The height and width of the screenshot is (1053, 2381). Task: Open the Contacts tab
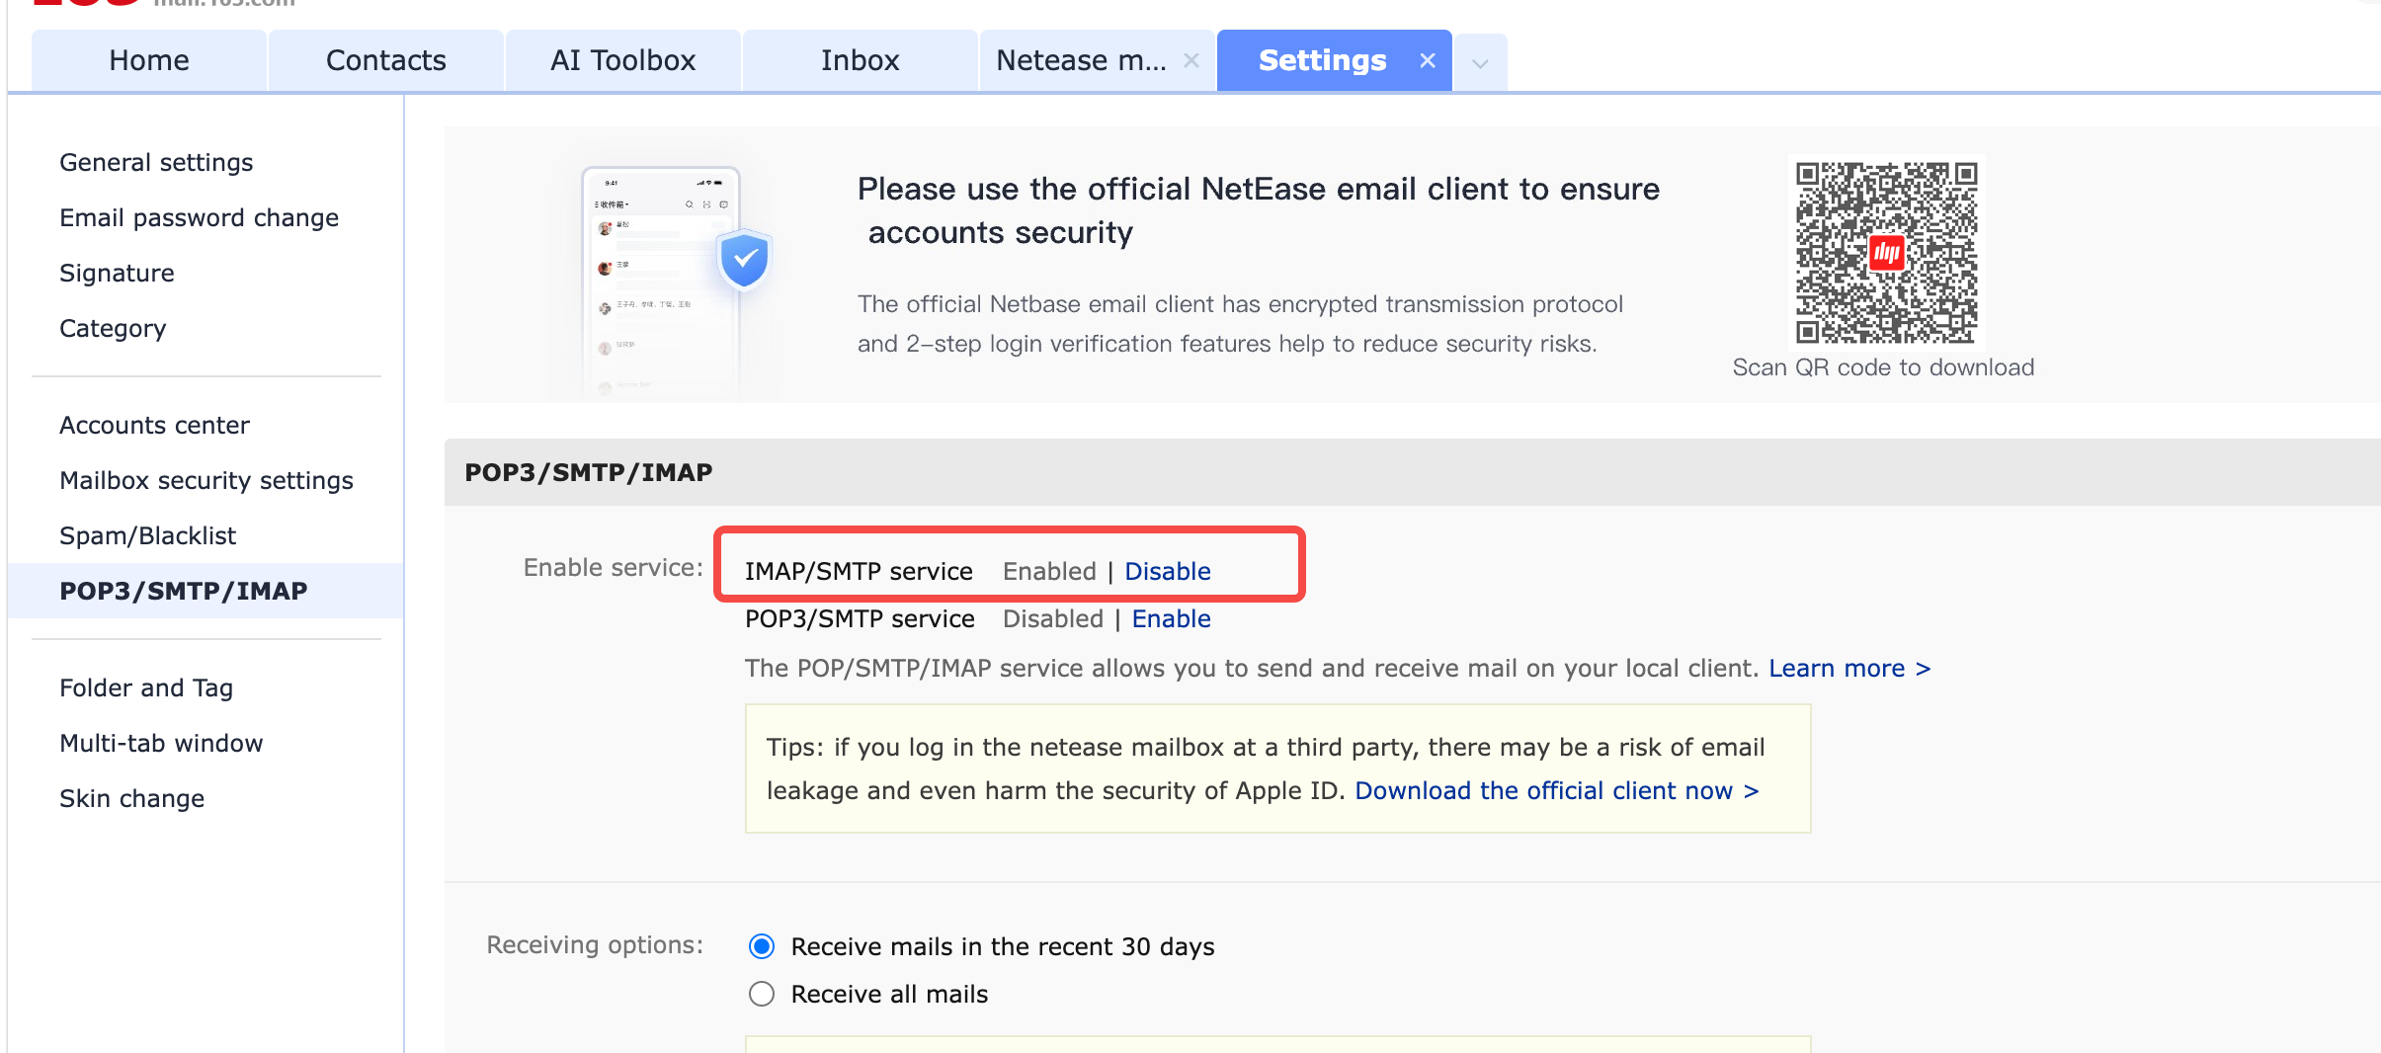pos(385,61)
